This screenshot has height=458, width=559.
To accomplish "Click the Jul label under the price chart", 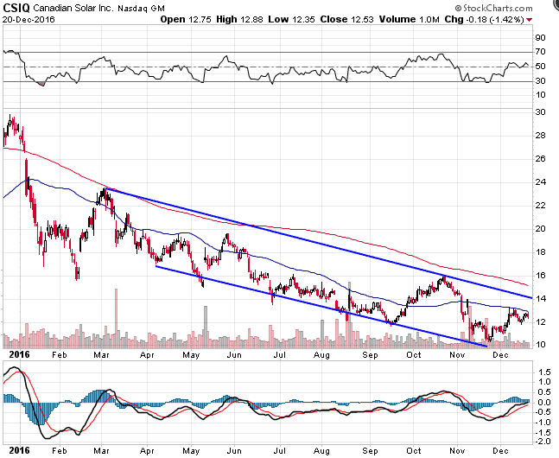I will (x=280, y=355).
